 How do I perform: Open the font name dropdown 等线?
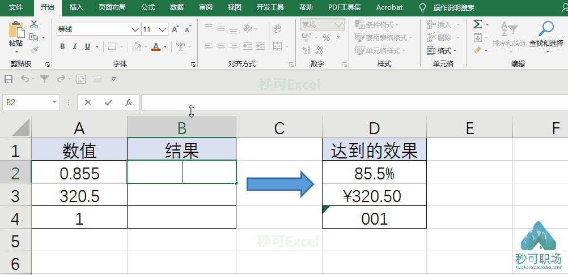click(x=135, y=29)
